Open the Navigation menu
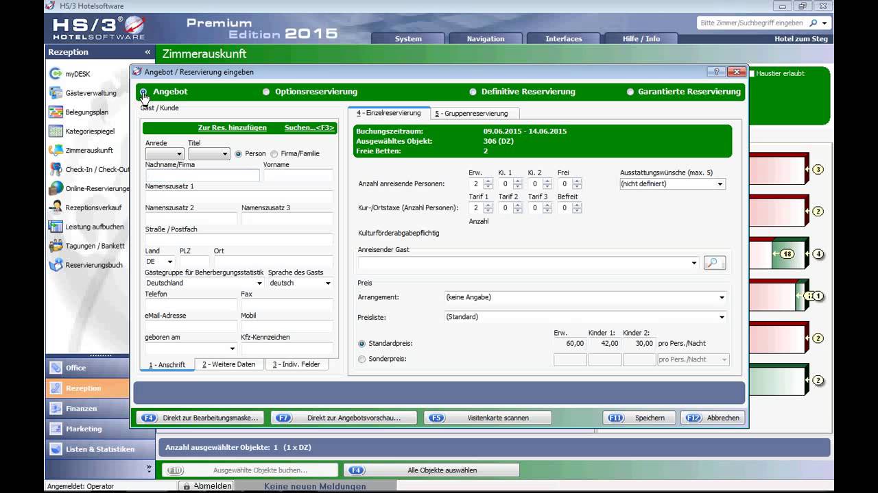 pos(486,39)
